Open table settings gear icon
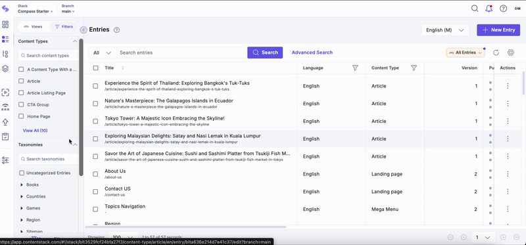 (x=511, y=53)
